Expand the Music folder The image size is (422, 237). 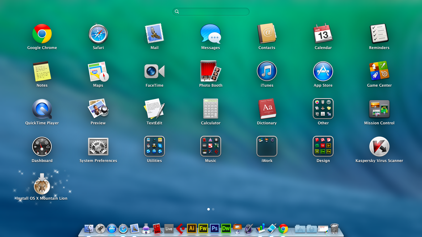[x=211, y=147]
